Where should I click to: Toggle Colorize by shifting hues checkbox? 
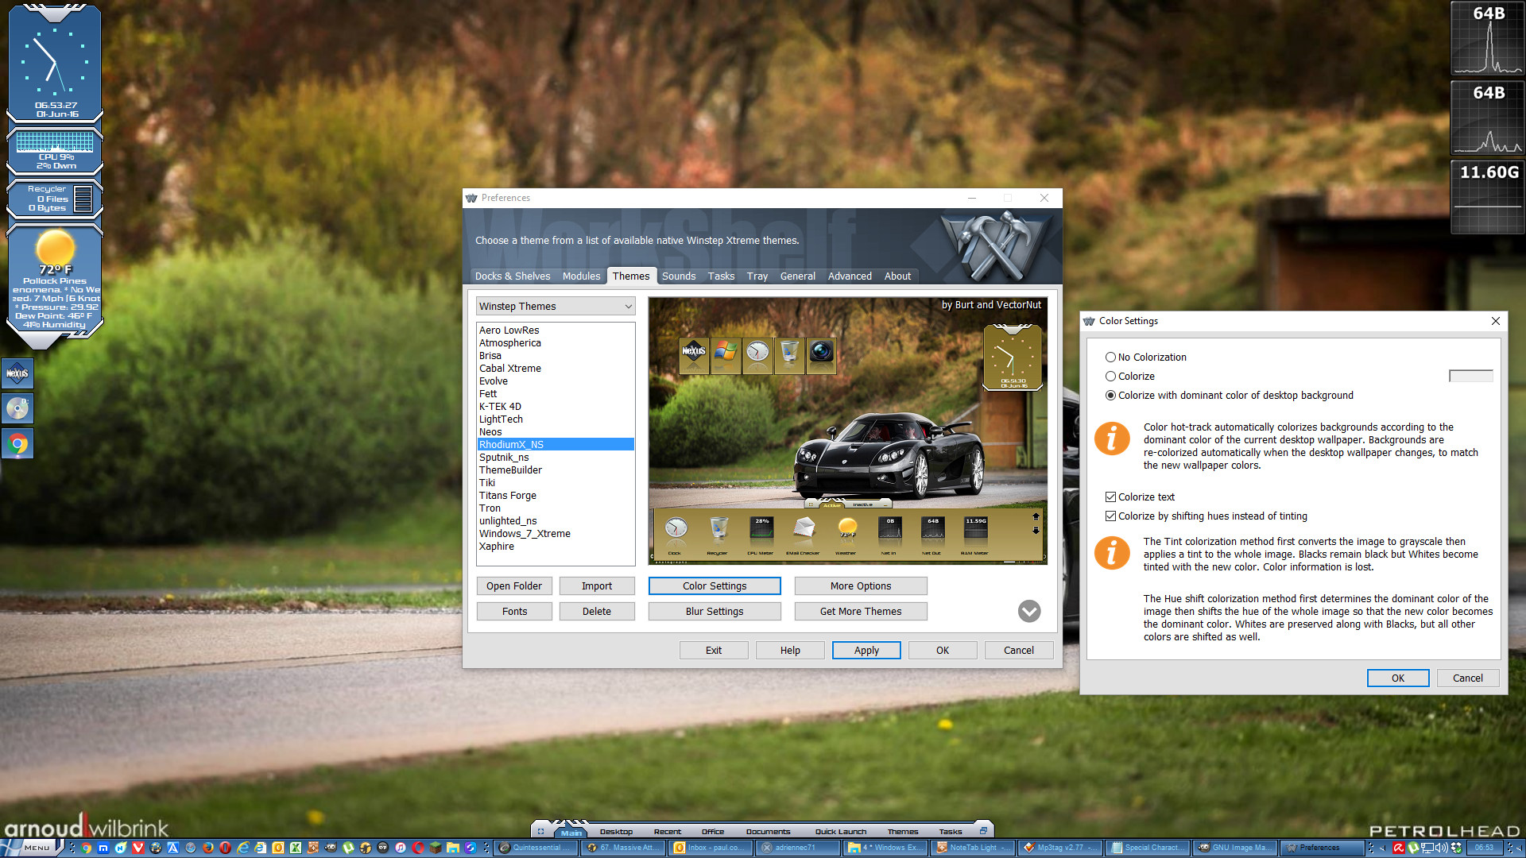[1110, 516]
